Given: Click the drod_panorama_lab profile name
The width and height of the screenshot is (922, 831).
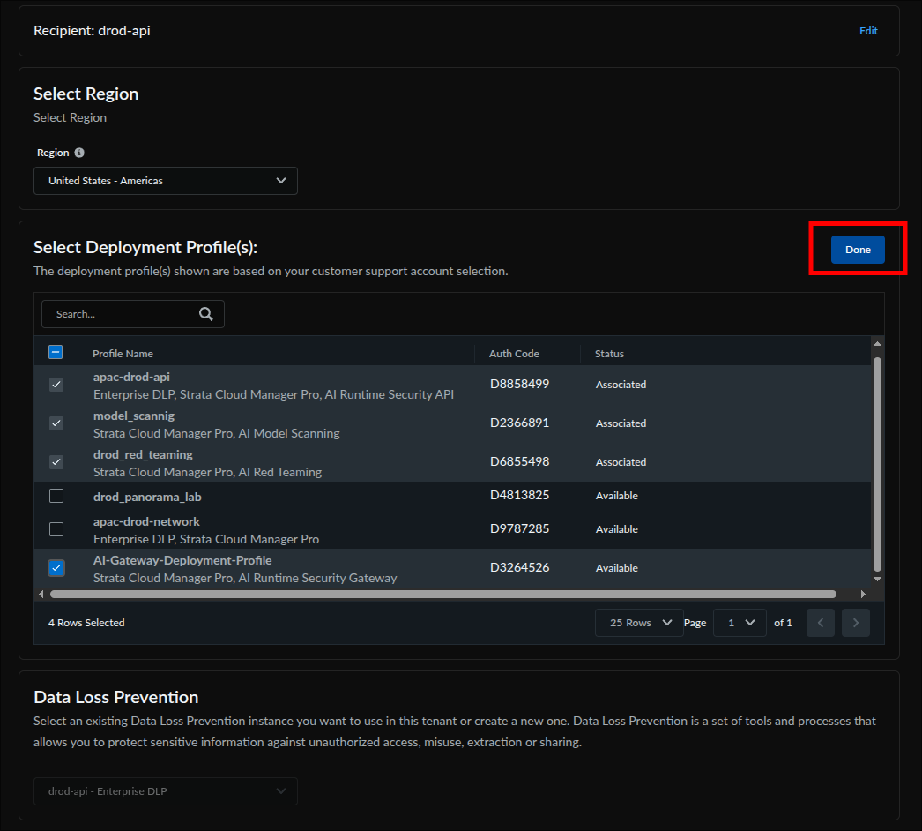Looking at the screenshot, I should (x=147, y=497).
